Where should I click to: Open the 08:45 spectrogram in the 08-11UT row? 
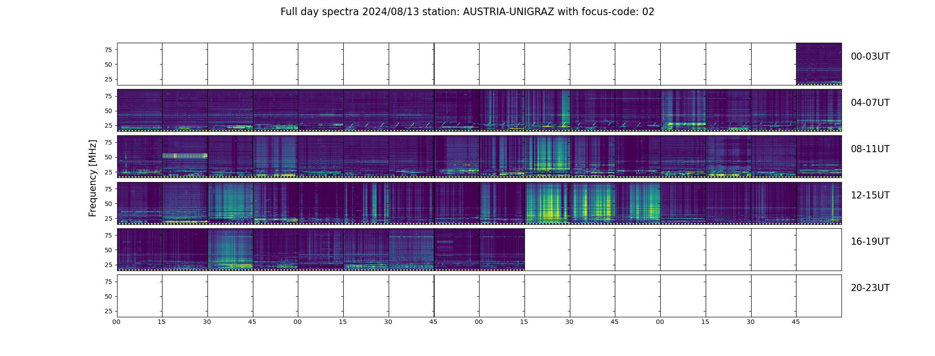276,157
